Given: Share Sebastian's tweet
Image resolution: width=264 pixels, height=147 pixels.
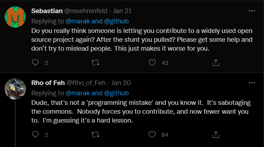Looking at the screenshot, I should (x=215, y=62).
